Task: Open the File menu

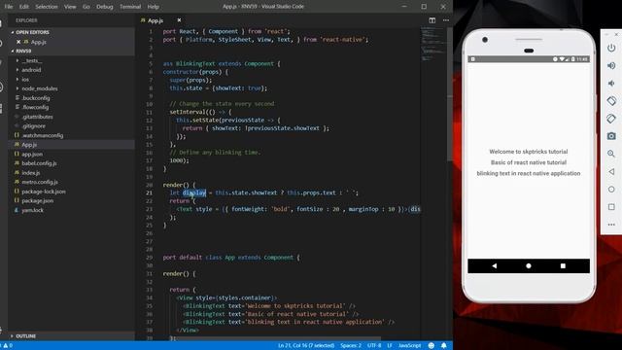Action: coord(9,7)
